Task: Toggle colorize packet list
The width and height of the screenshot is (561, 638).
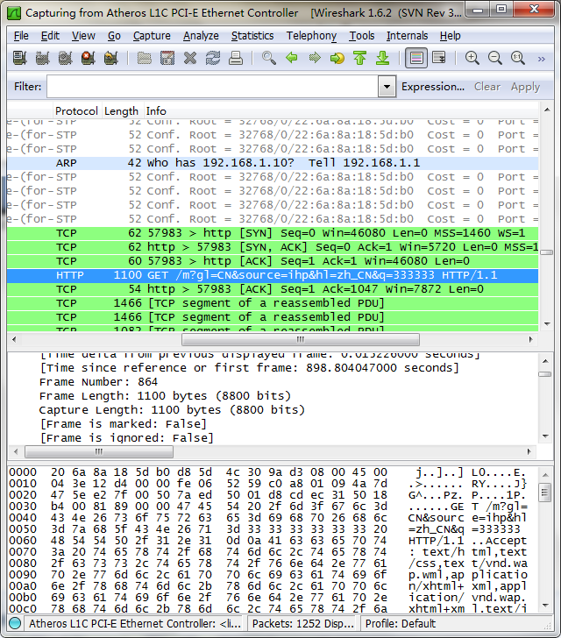Action: tap(416, 58)
